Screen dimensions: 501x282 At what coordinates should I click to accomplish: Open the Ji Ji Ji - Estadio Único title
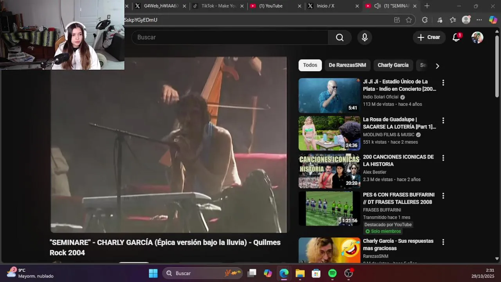(399, 85)
